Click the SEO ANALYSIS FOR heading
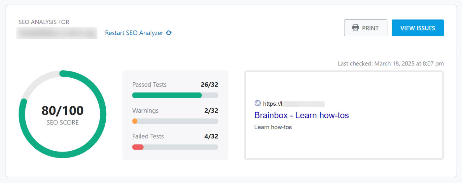 (x=44, y=22)
